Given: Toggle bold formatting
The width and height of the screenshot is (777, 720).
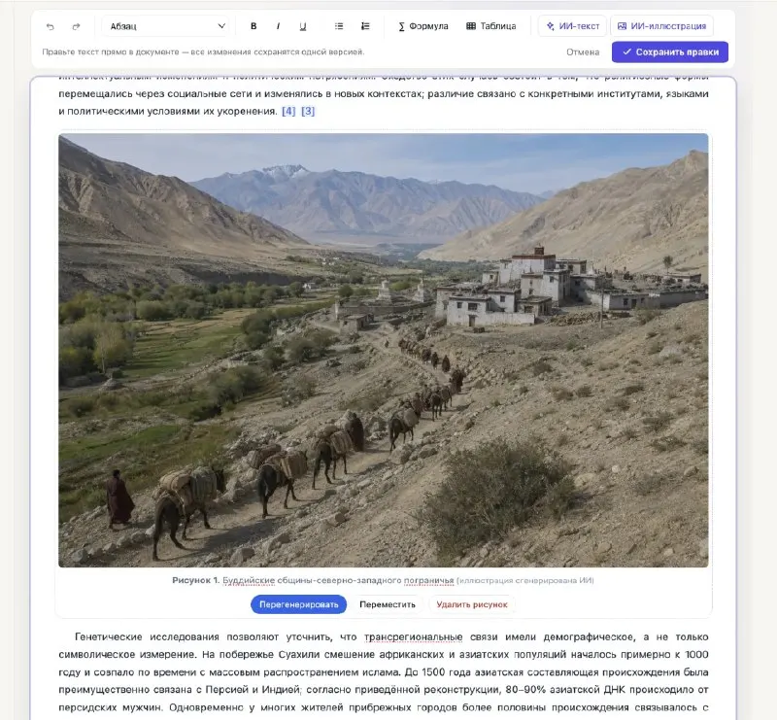Looking at the screenshot, I should pyautogui.click(x=253, y=26).
